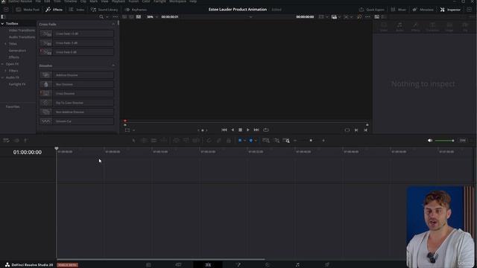This screenshot has height=268, width=477.
Task: Switch to the Fusion page
Action: coord(238,265)
